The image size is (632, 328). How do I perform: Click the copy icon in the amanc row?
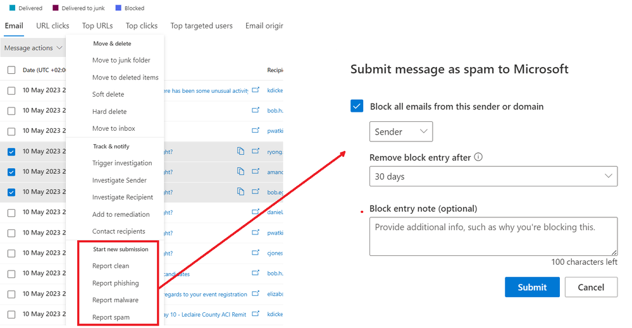click(x=240, y=171)
